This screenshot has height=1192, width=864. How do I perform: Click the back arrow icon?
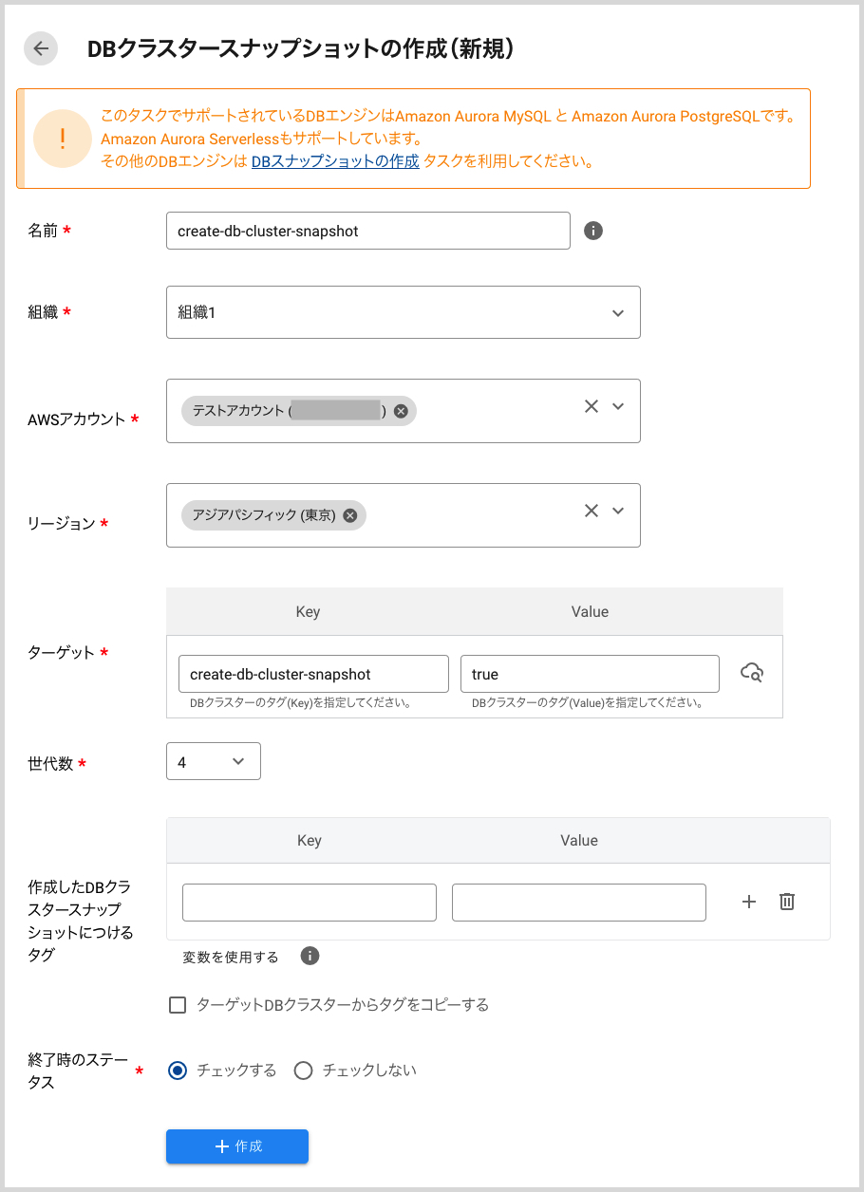click(x=41, y=49)
